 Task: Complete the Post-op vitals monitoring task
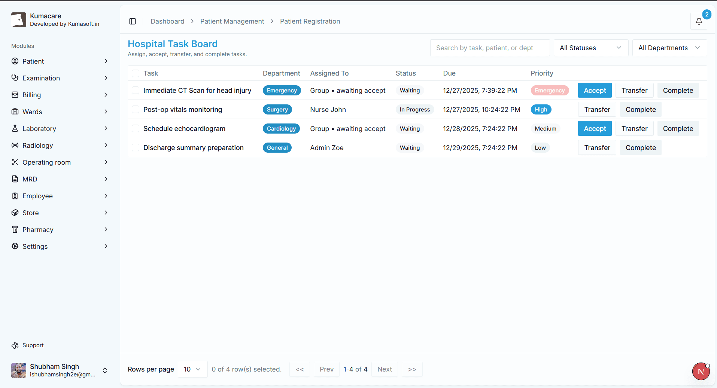641,109
